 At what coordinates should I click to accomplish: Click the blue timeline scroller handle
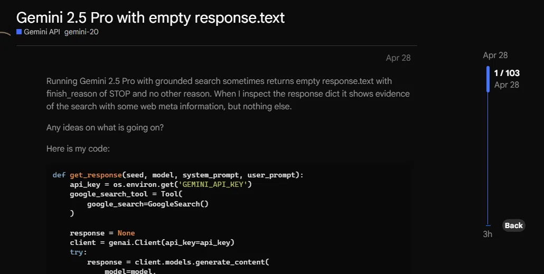pyautogui.click(x=488, y=79)
